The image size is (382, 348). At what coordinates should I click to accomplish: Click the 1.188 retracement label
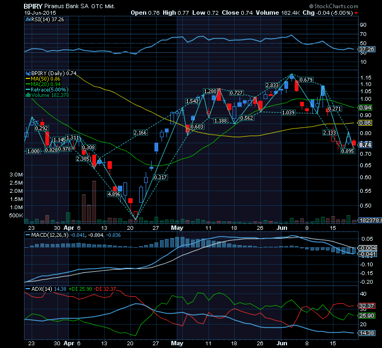[x=220, y=120]
